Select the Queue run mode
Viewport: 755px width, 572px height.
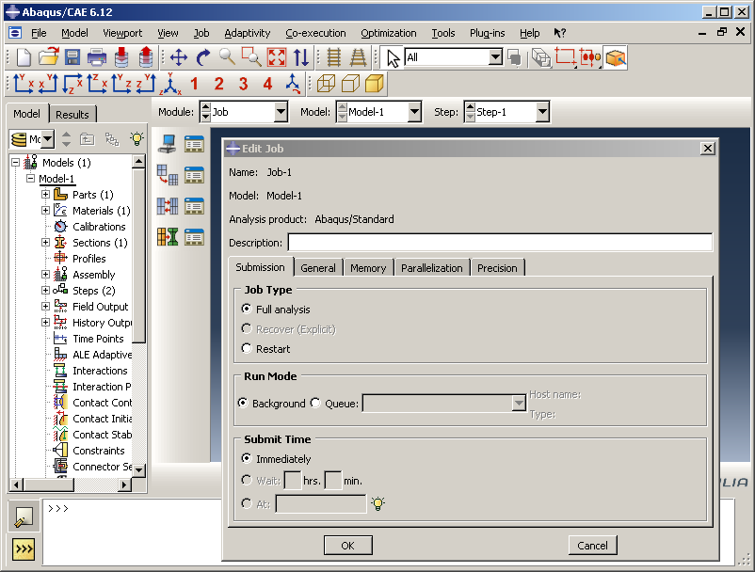click(x=315, y=403)
